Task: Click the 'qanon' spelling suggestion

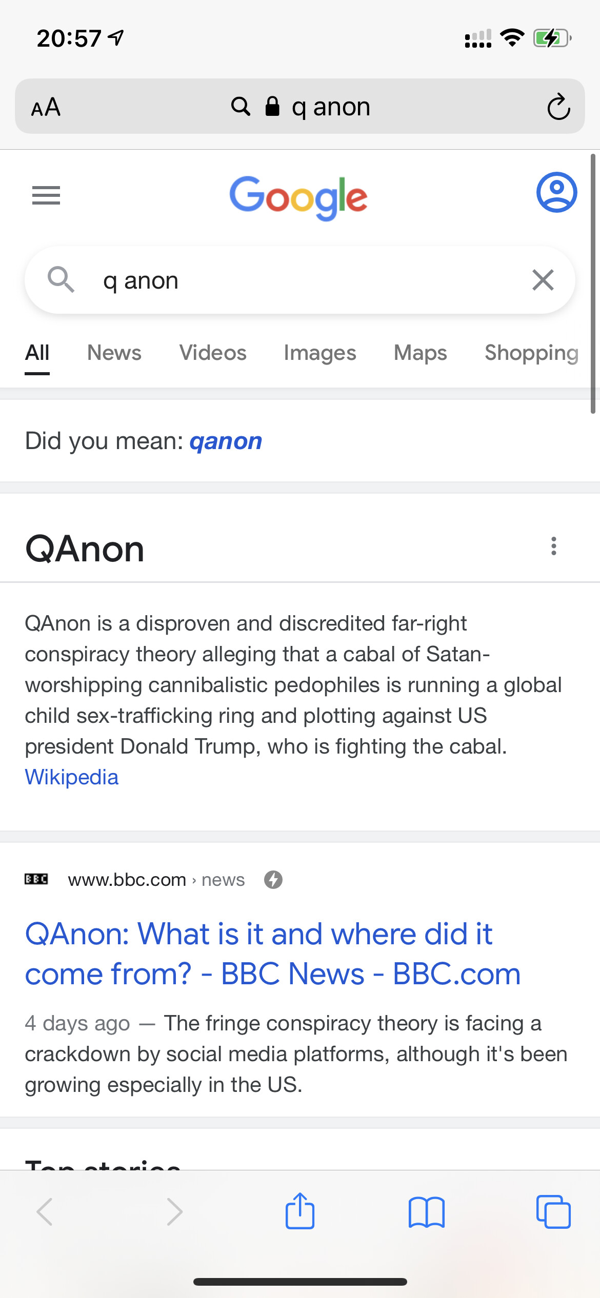Action: pyautogui.click(x=226, y=441)
